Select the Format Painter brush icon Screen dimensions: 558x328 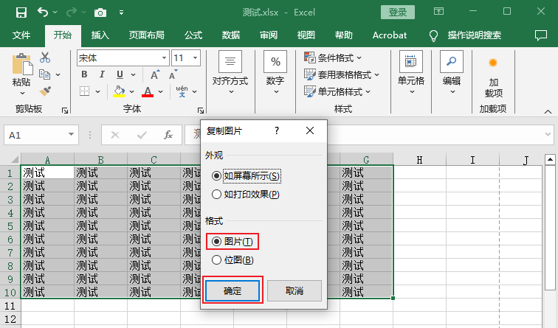pos(45,91)
